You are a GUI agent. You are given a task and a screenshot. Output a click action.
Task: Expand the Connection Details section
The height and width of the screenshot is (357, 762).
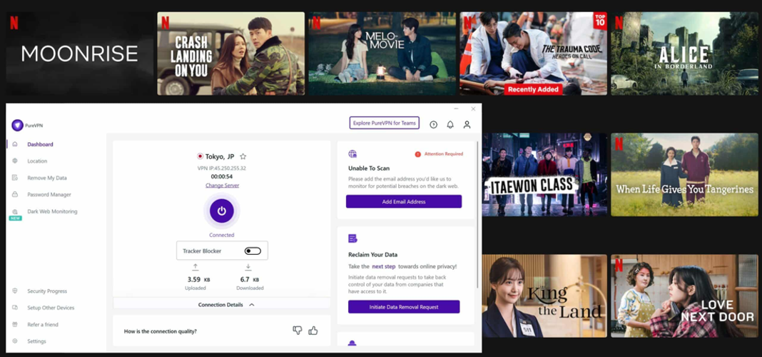(226, 304)
